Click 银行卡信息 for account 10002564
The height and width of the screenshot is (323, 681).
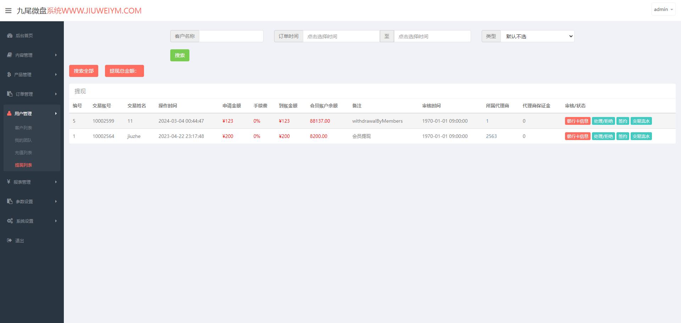pyautogui.click(x=577, y=136)
